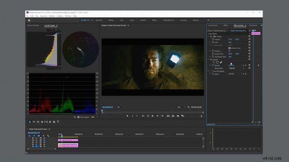Switch to the Lumetri Color tab
Viewport: 289px width, 162px height.
[x=213, y=25]
